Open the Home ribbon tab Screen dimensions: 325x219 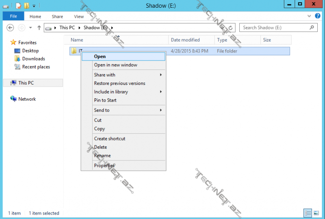point(35,17)
